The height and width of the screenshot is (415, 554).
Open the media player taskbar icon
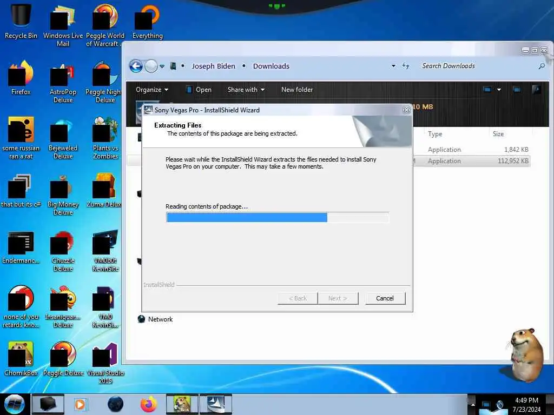click(x=80, y=404)
